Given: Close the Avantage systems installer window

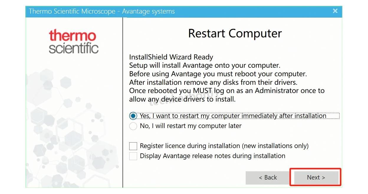Looking at the screenshot, I should 335,11.
